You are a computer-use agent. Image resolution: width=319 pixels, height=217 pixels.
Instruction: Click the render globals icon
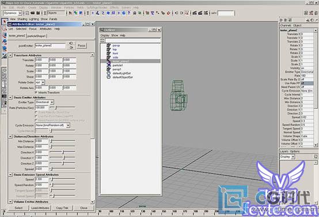(206, 13)
